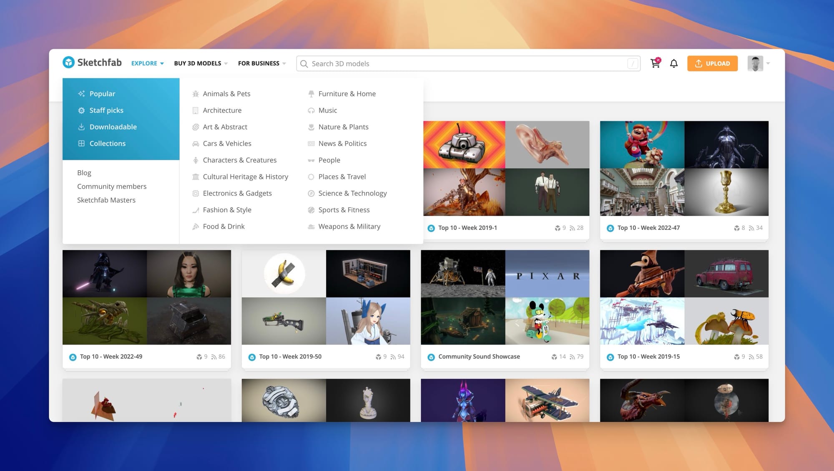Click the orange Upload button
This screenshot has width=834, height=471.
pos(712,63)
